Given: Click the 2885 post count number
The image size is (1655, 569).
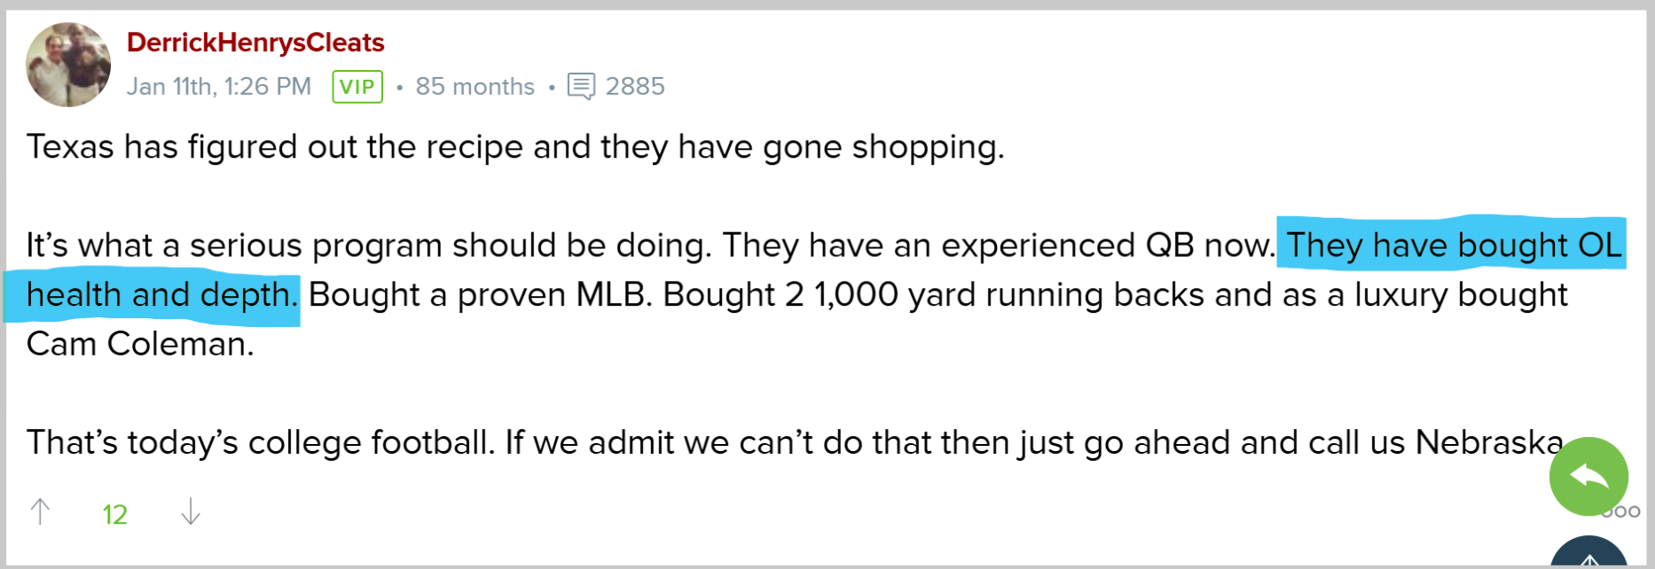Looking at the screenshot, I should (635, 87).
